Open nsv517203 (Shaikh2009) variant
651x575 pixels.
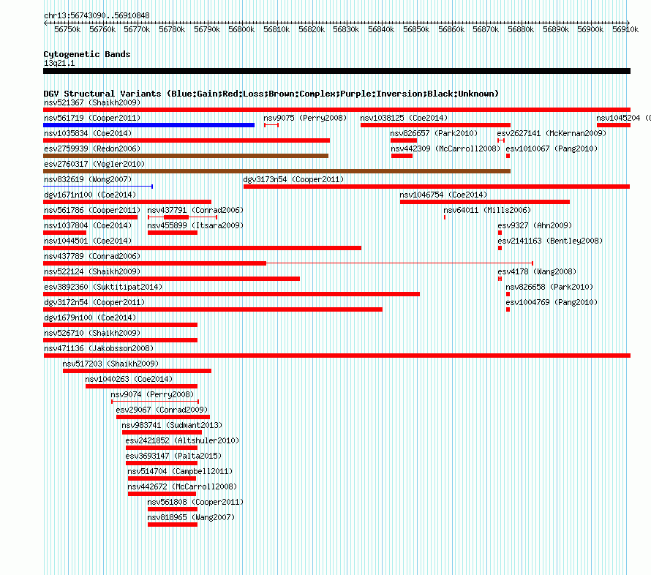click(x=110, y=364)
